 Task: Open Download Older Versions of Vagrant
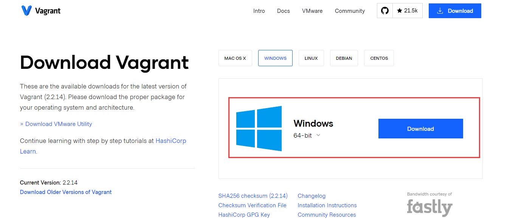(x=66, y=192)
